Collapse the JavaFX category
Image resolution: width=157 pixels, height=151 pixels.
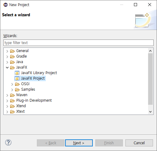(7, 67)
